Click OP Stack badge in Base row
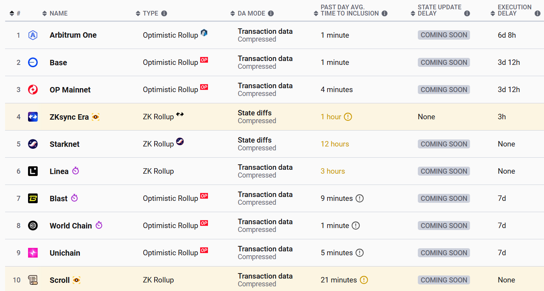 (x=204, y=60)
